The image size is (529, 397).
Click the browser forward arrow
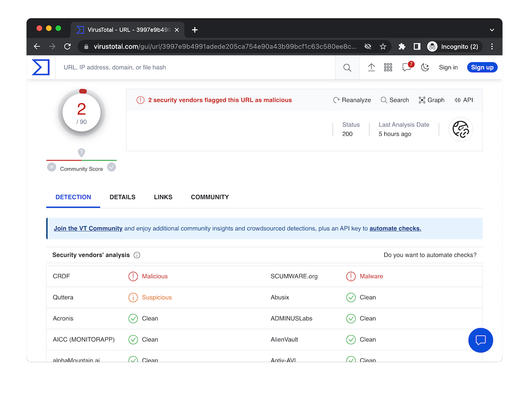[x=52, y=46]
